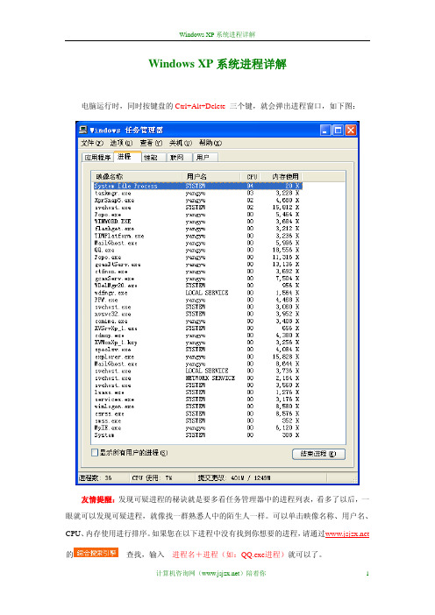Select the System Idle Process row
435x615 pixels.
point(197,186)
